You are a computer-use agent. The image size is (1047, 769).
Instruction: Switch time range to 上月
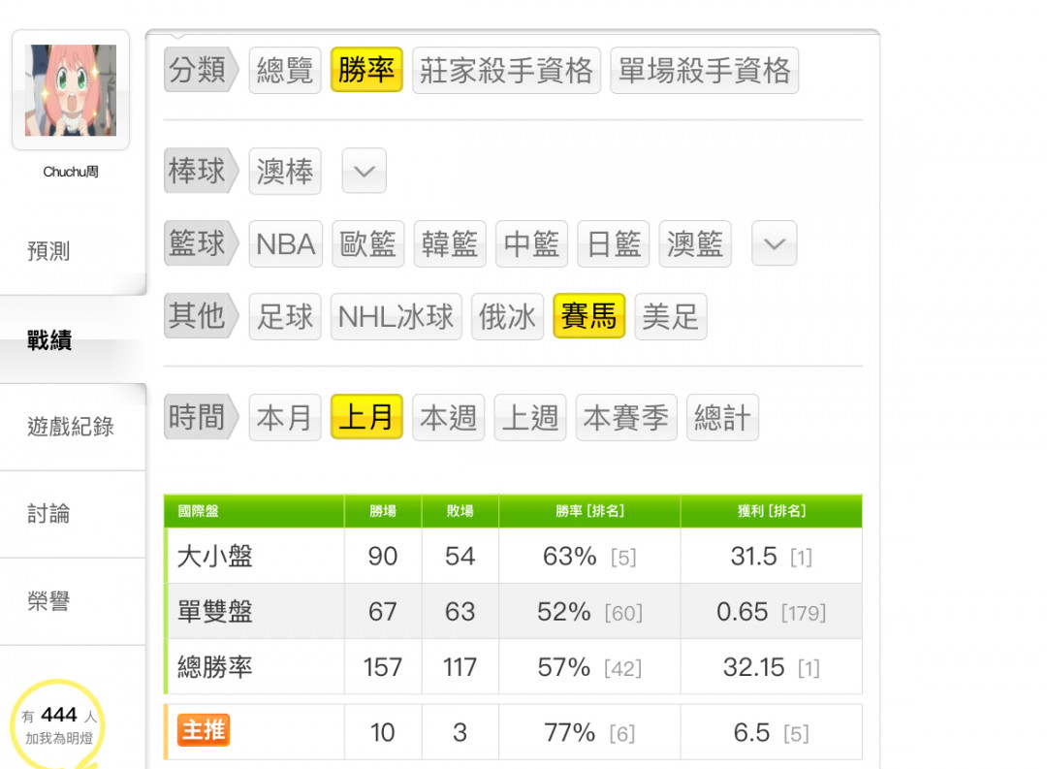[x=366, y=417]
